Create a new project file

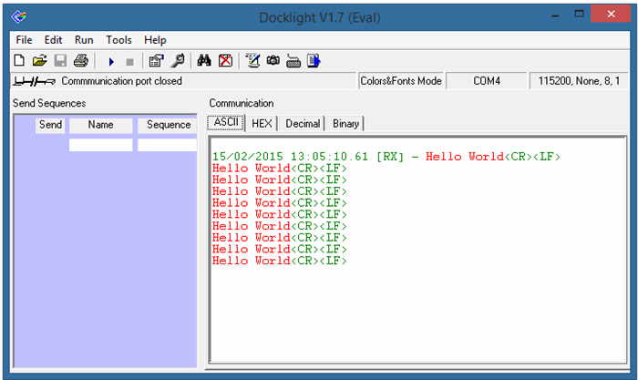coord(19,61)
